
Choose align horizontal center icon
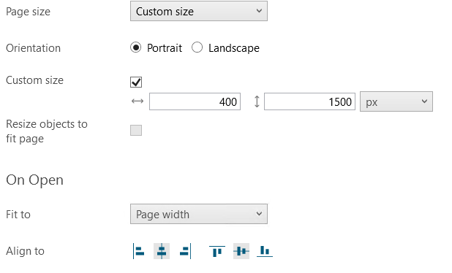(162, 251)
